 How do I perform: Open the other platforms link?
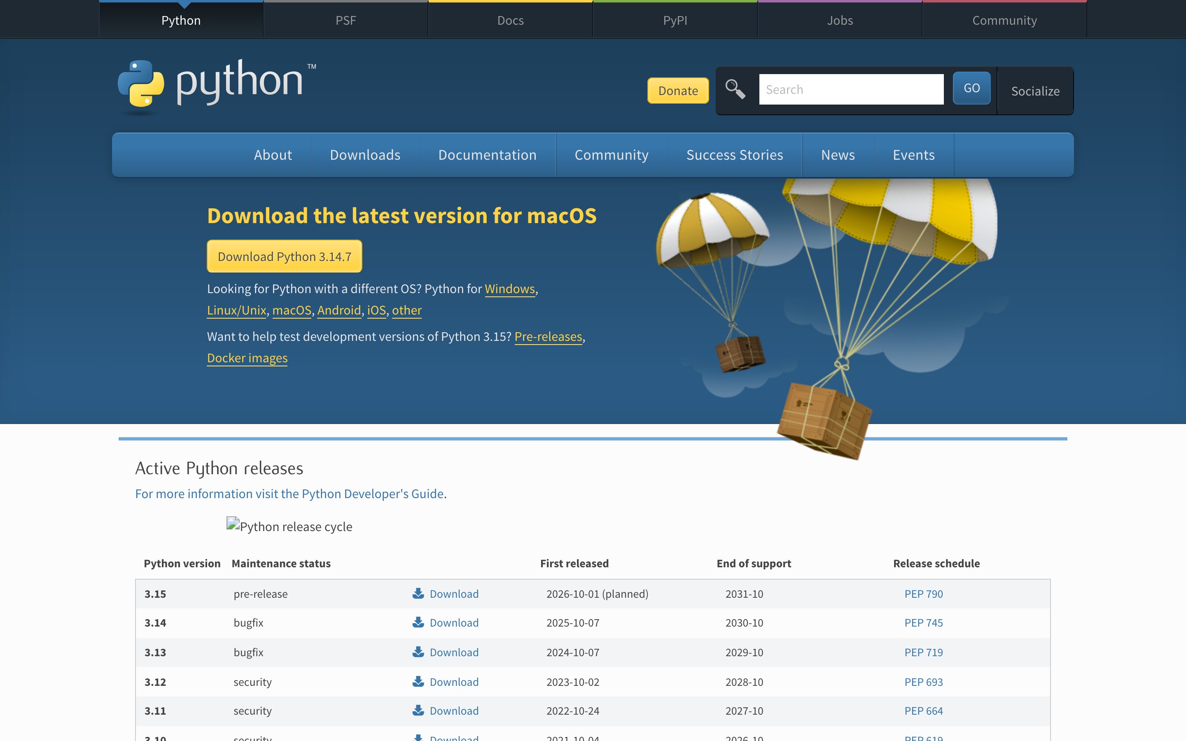coord(407,310)
